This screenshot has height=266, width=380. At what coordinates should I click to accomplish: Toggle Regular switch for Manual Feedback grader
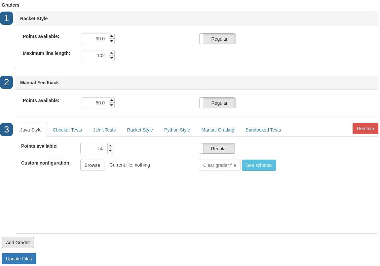point(217,103)
